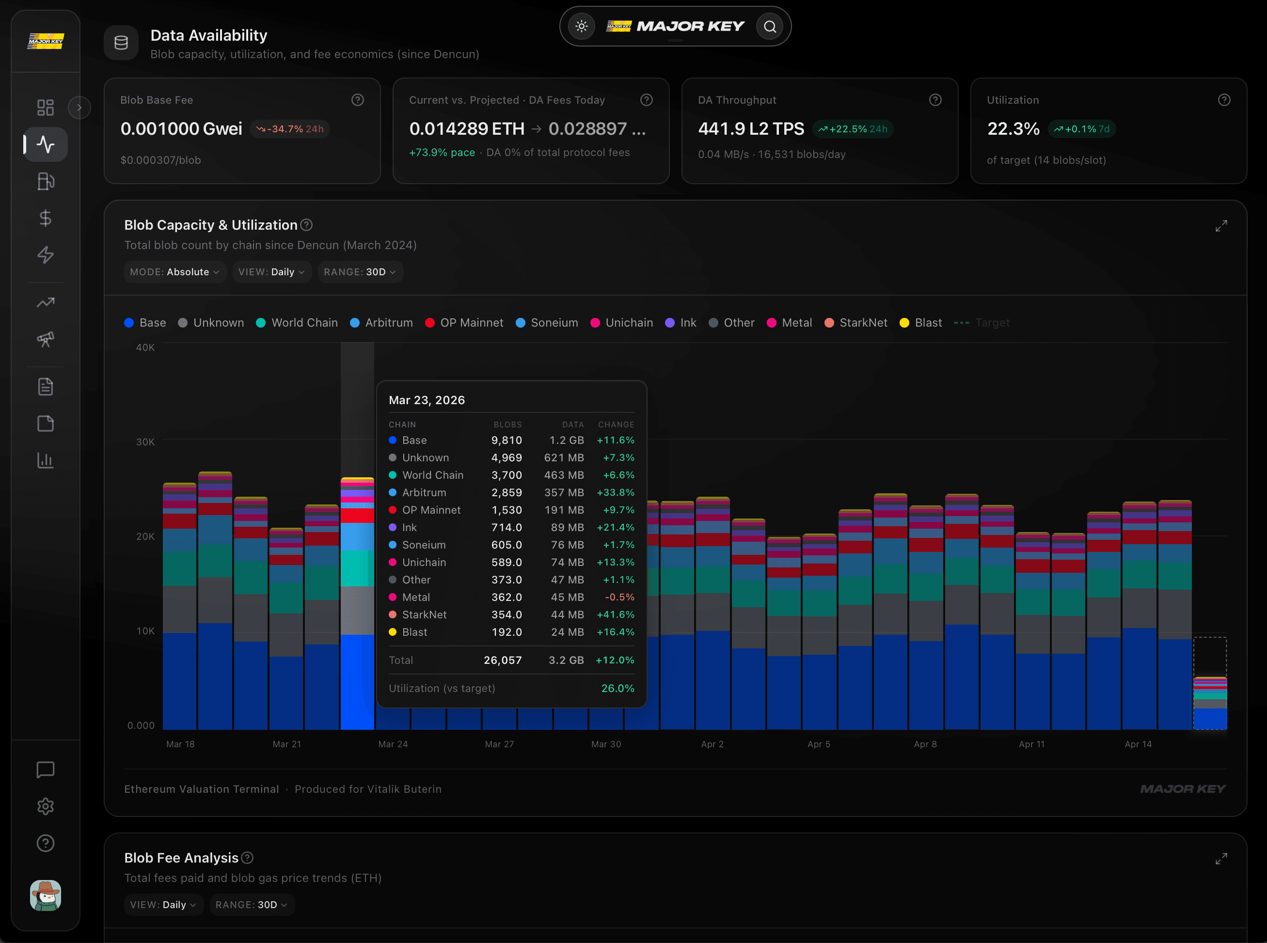This screenshot has height=943, width=1267.
Task: Toggle World Chain series in legend
Action: pos(297,323)
